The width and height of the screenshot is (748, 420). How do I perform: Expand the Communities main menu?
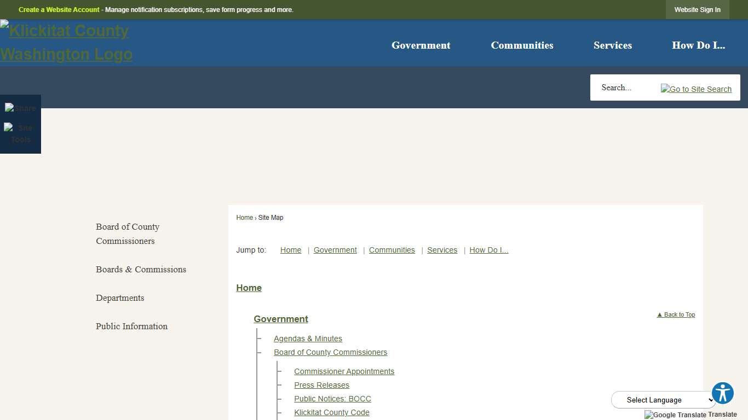522,45
